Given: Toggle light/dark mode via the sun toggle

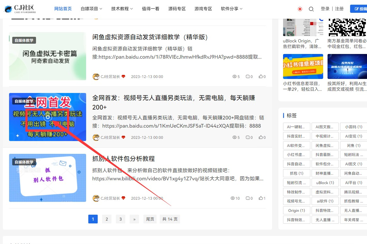Looking at the screenshot, I should pyautogui.click(x=300, y=9).
